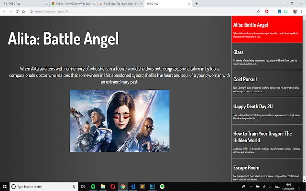Open Sublime Text from the taskbar
306x191 pixels.
142,187
